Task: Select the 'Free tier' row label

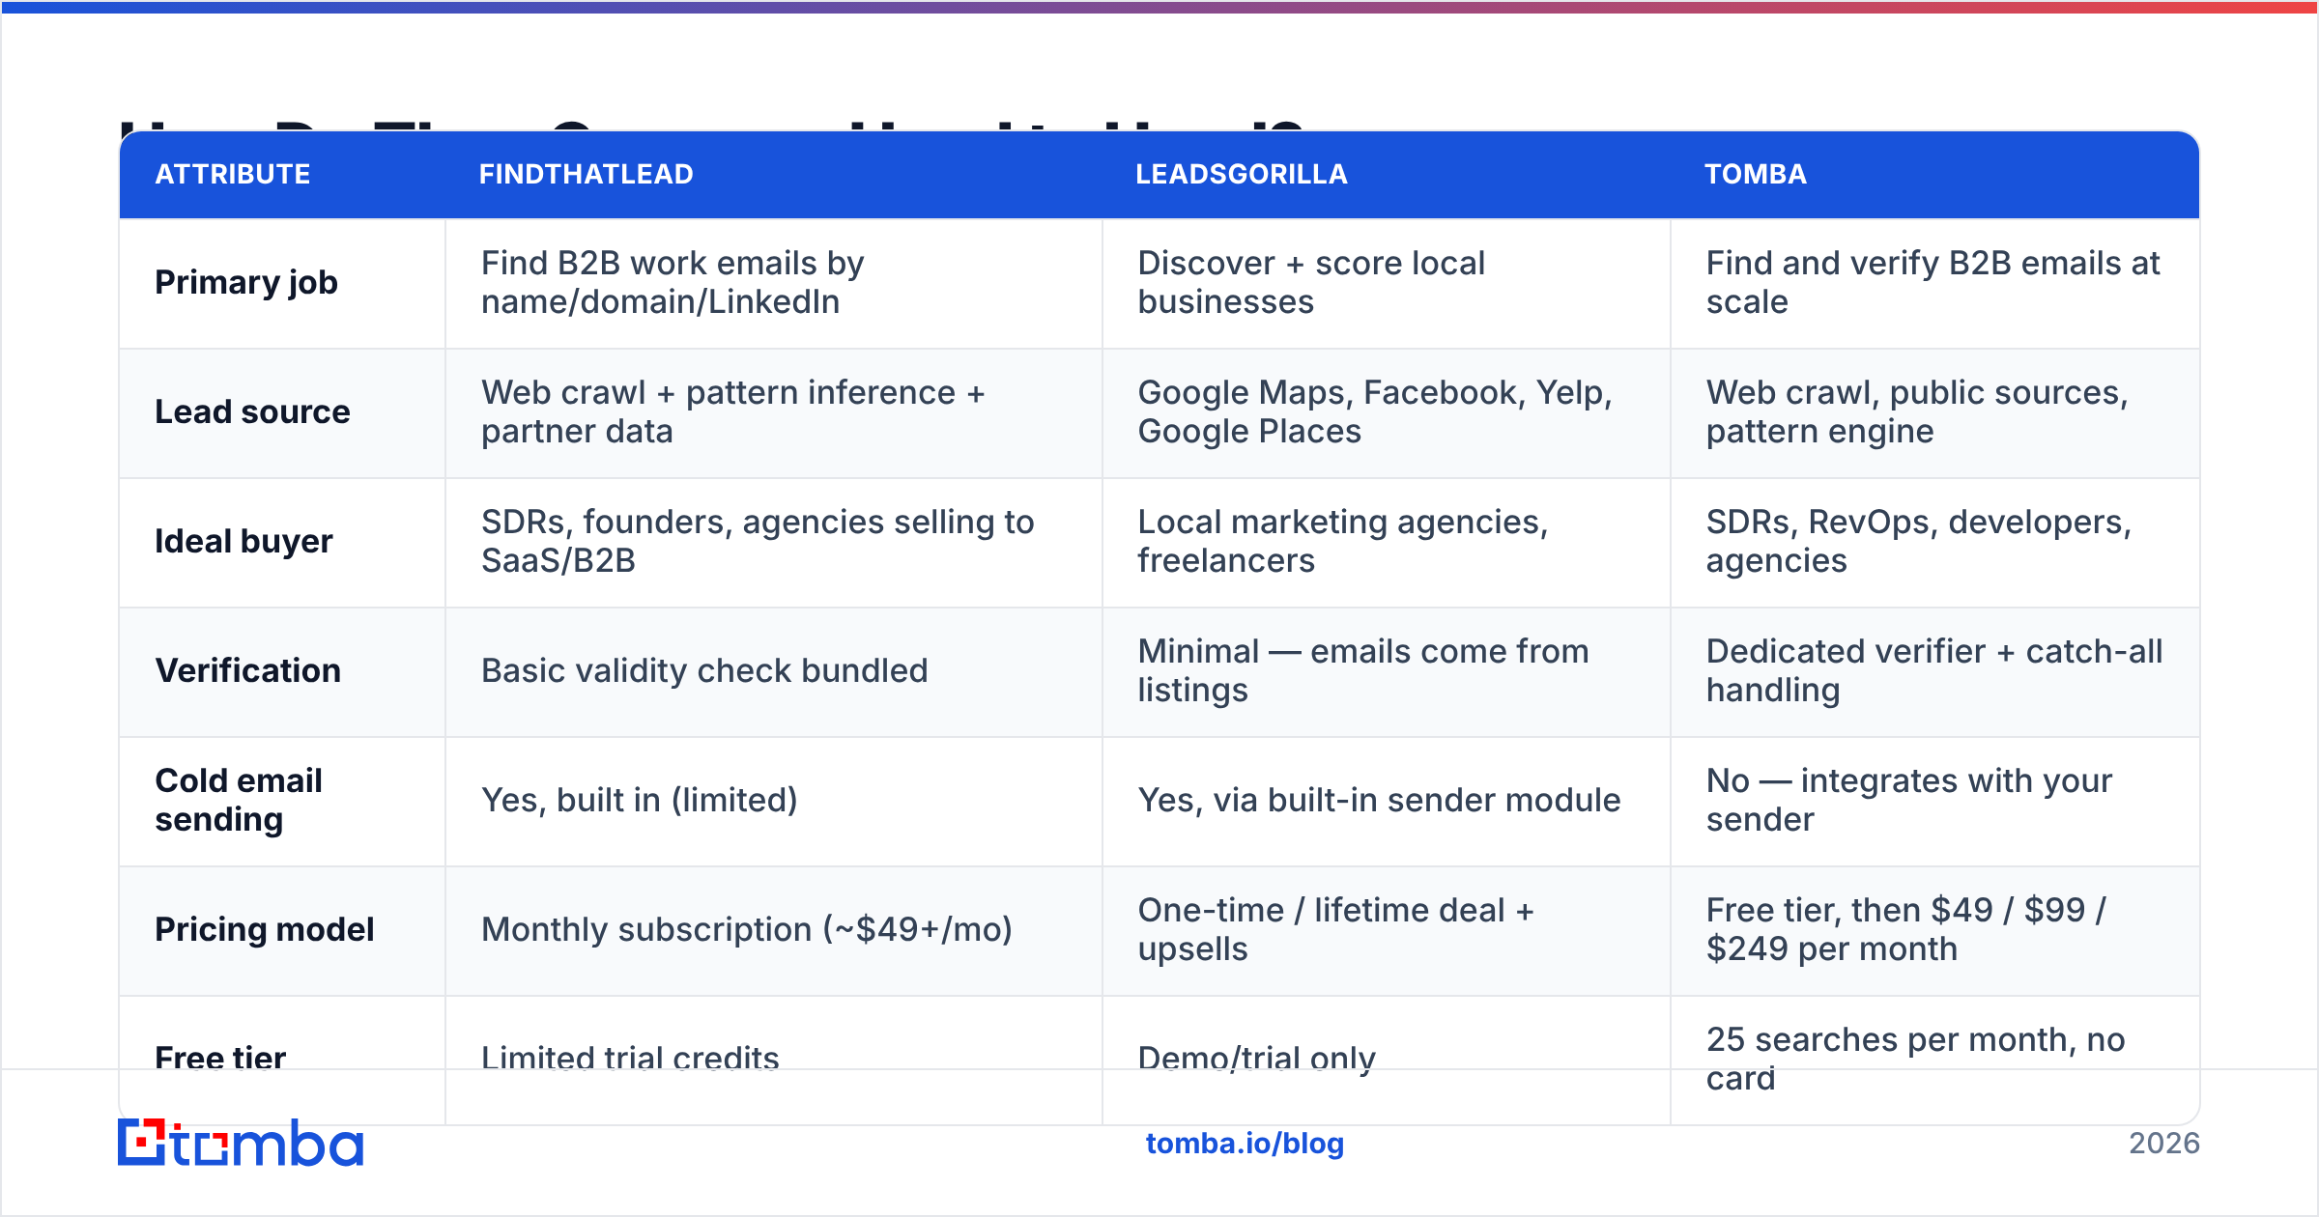Action: point(220,1059)
